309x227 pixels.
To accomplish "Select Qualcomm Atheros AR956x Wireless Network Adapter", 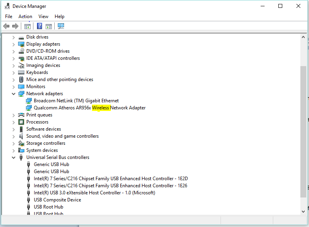I will click(x=90, y=108).
